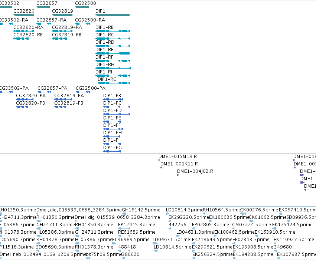Click EST EK100462.5prime
The width and height of the screenshot is (316, 260).
tap(234, 232)
